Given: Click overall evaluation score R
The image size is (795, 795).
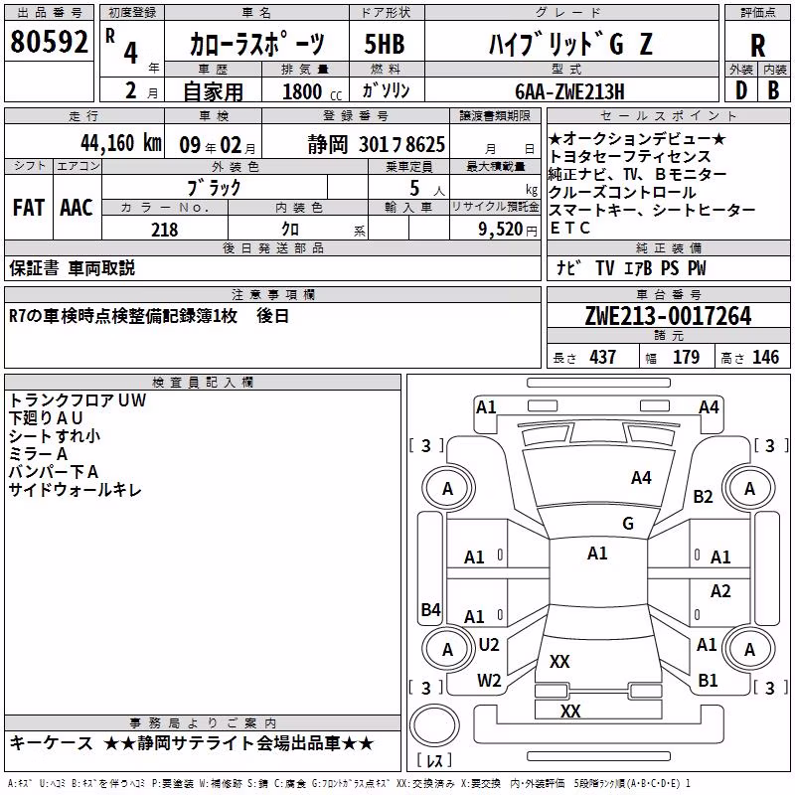Looking at the screenshot, I should click(x=757, y=45).
